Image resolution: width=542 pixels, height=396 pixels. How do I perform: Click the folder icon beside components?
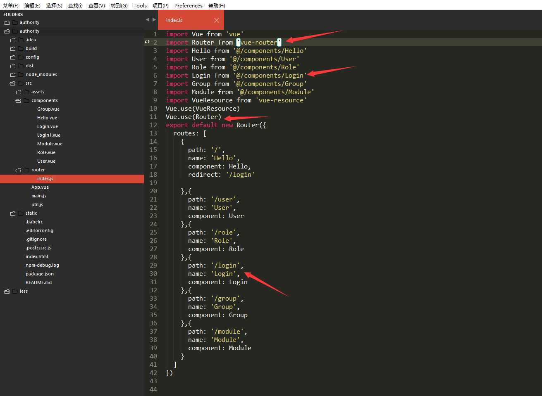click(x=27, y=101)
